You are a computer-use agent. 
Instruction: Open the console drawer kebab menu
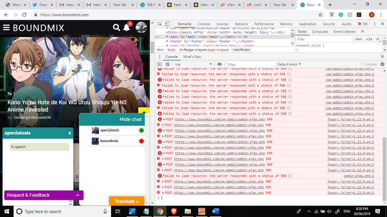(160, 57)
